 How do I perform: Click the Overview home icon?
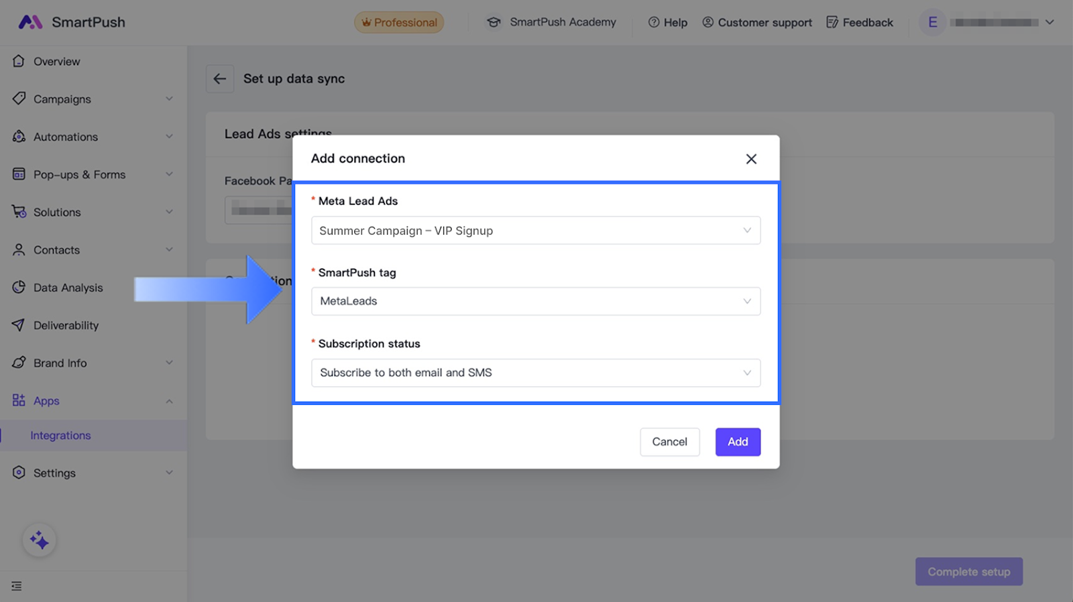point(19,61)
